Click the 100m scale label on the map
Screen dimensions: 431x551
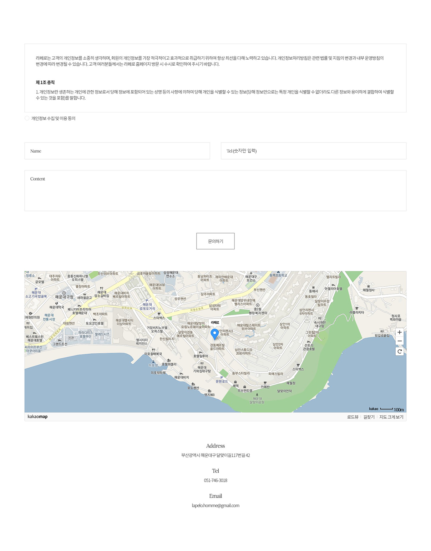tap(399, 410)
